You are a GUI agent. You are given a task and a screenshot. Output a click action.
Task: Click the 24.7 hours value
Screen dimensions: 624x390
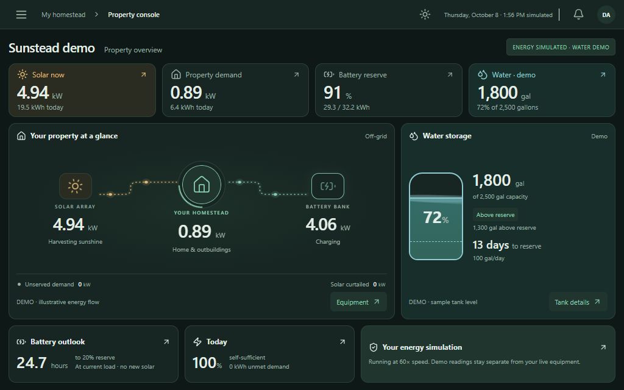42,363
